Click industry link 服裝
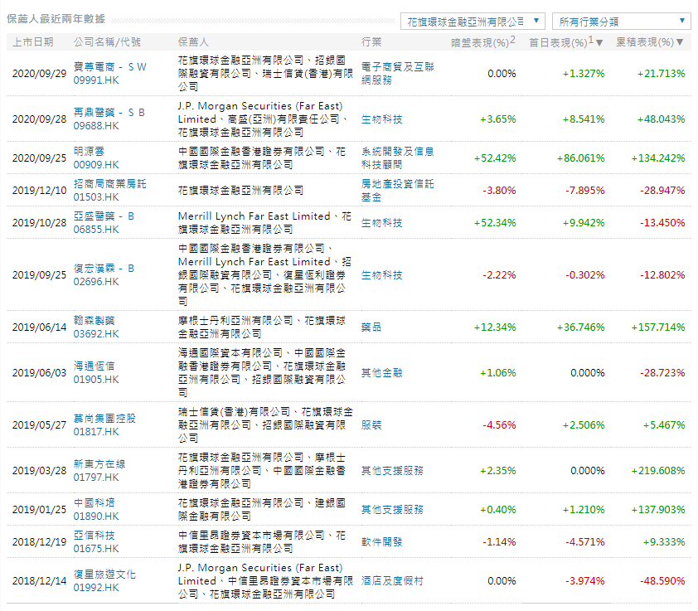Screen dimensions: 698x611 371,424
